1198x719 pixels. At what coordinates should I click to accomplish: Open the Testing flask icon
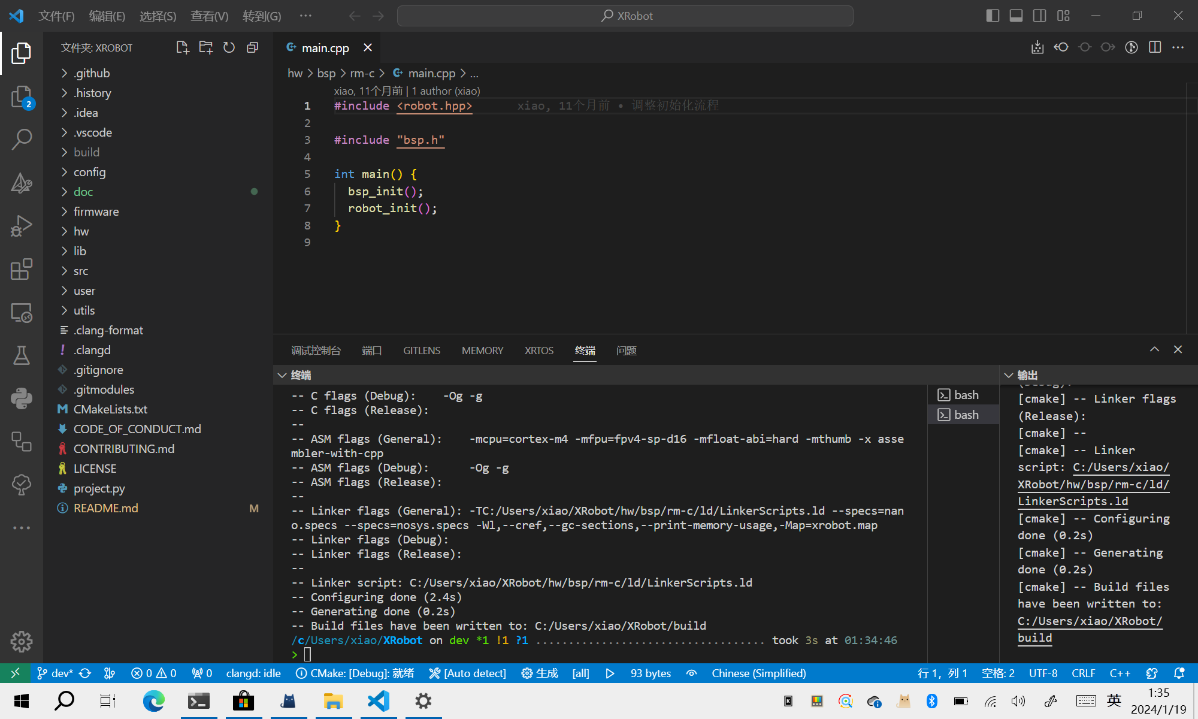[x=22, y=355]
